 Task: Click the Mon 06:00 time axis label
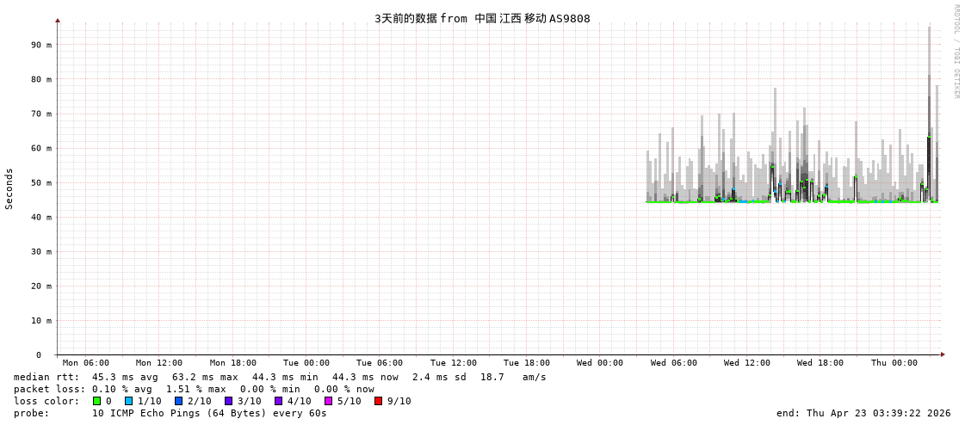click(86, 363)
